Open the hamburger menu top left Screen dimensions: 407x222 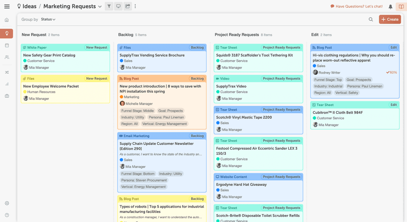6,6
